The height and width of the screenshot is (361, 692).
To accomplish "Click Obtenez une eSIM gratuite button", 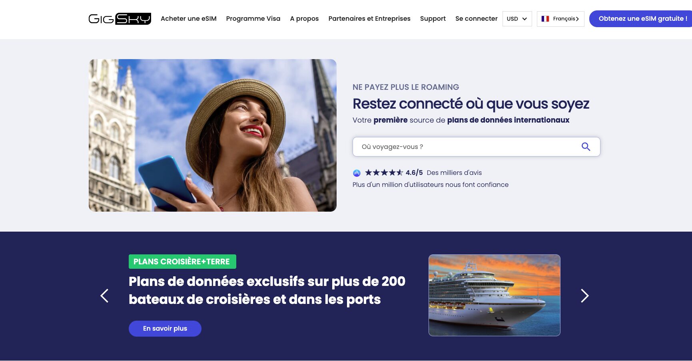I will coord(640,19).
